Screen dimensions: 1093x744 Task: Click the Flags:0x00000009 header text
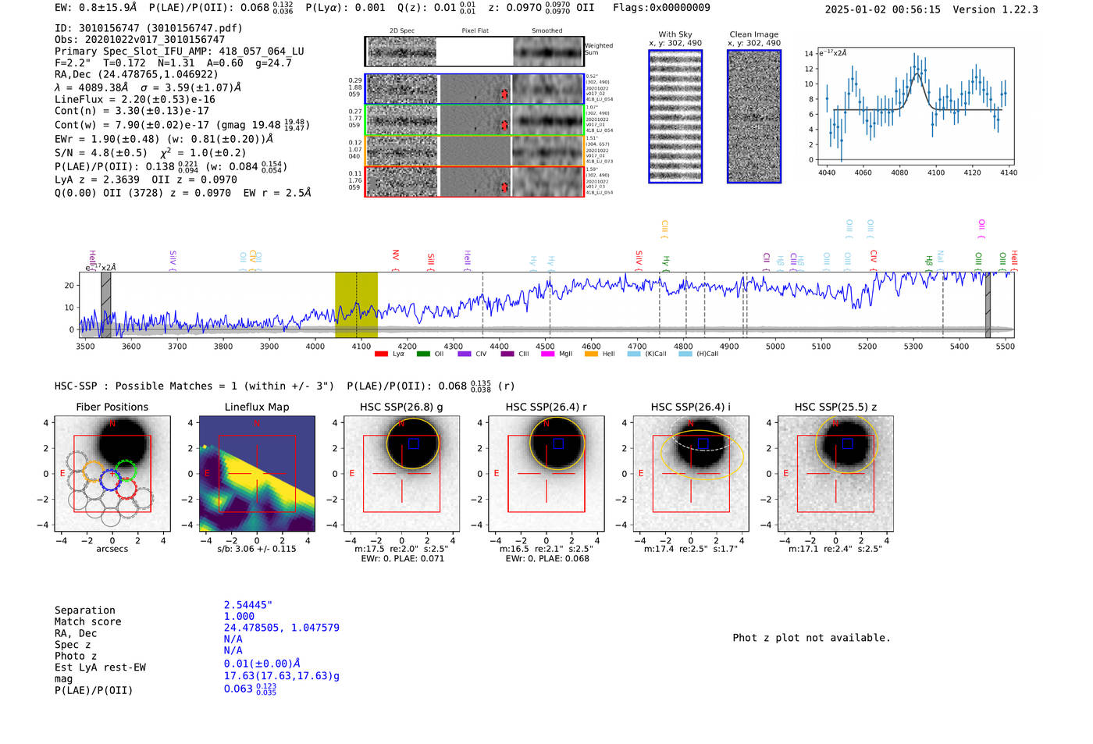click(661, 8)
